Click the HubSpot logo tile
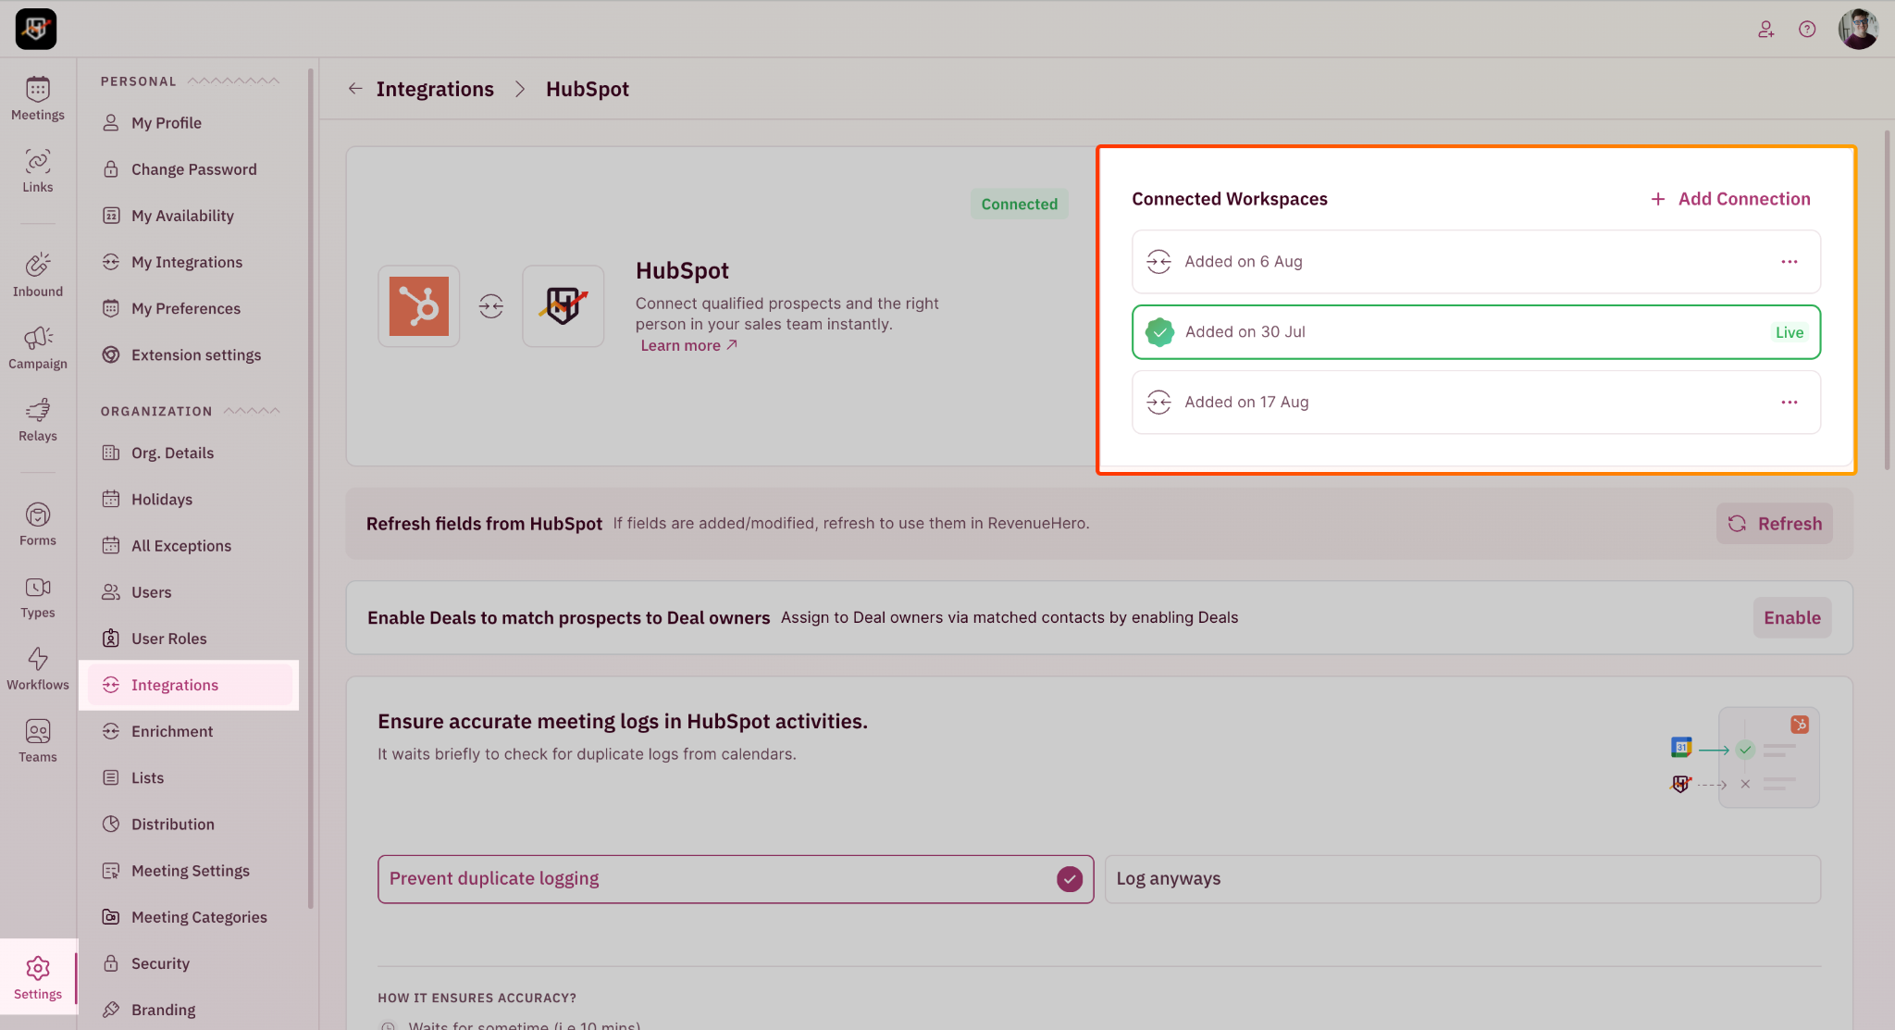This screenshot has width=1895, height=1030. 419,306
